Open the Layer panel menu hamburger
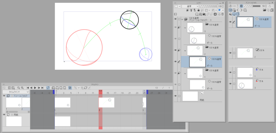Image resolution: width=276 pixels, height=133 pixels. pyautogui.click(x=175, y=3)
